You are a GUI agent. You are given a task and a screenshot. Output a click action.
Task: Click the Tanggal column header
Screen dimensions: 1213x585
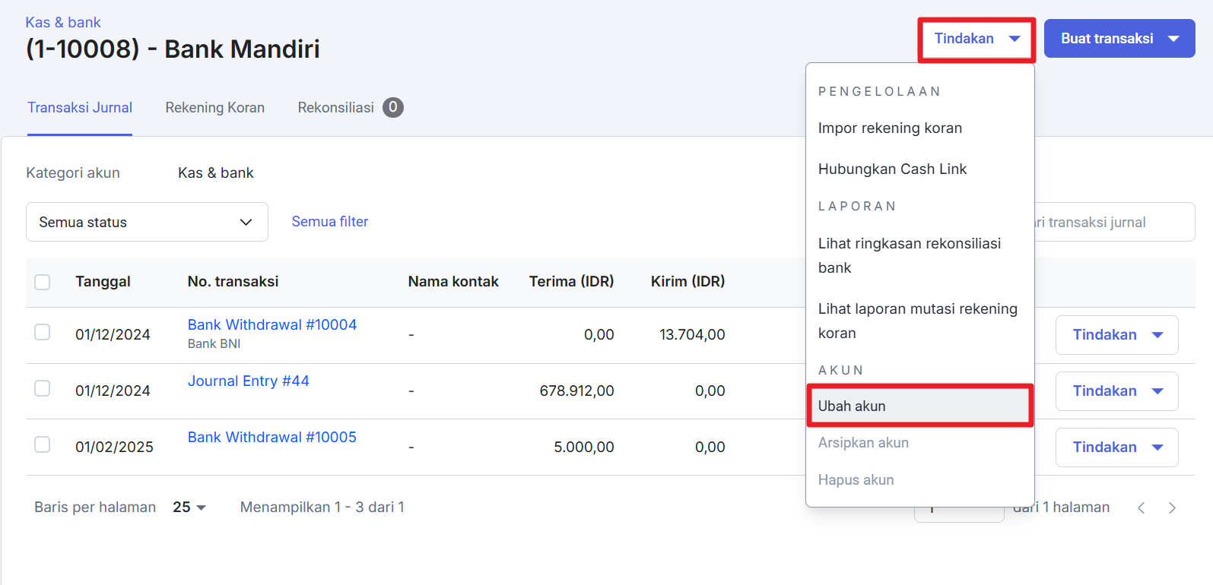point(103,281)
